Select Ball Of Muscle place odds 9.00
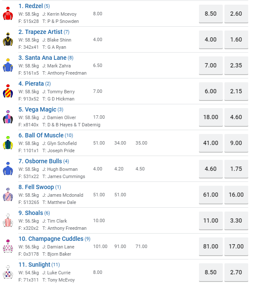This screenshot has width=255, height=290. point(236,143)
